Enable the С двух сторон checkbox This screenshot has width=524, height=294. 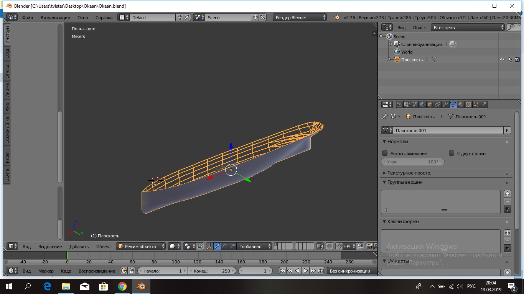[451, 153]
